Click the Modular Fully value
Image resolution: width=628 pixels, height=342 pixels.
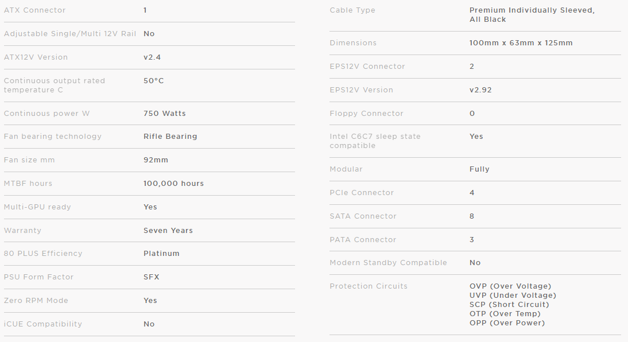(479, 169)
